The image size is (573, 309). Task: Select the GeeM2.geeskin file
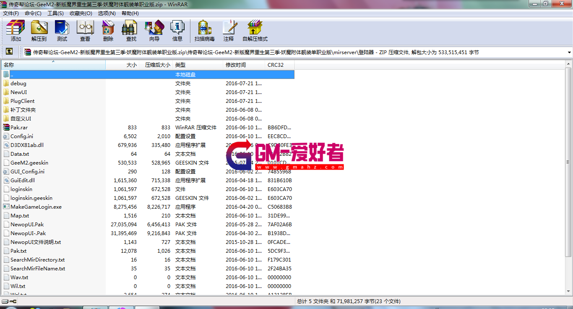point(29,162)
